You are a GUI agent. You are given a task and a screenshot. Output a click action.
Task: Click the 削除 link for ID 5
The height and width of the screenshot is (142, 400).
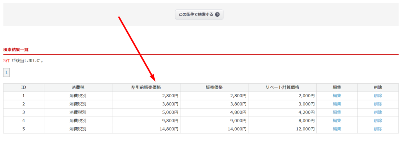[378, 129]
